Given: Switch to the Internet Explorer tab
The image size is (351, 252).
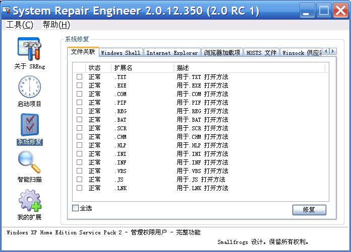Looking at the screenshot, I should (172, 53).
